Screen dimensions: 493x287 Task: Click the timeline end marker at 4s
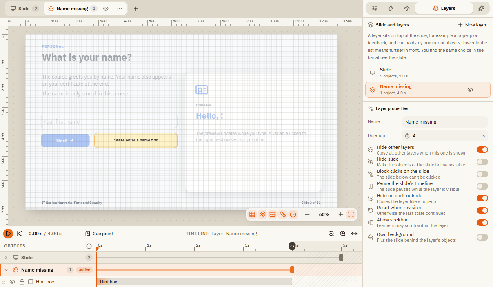coord(292,246)
